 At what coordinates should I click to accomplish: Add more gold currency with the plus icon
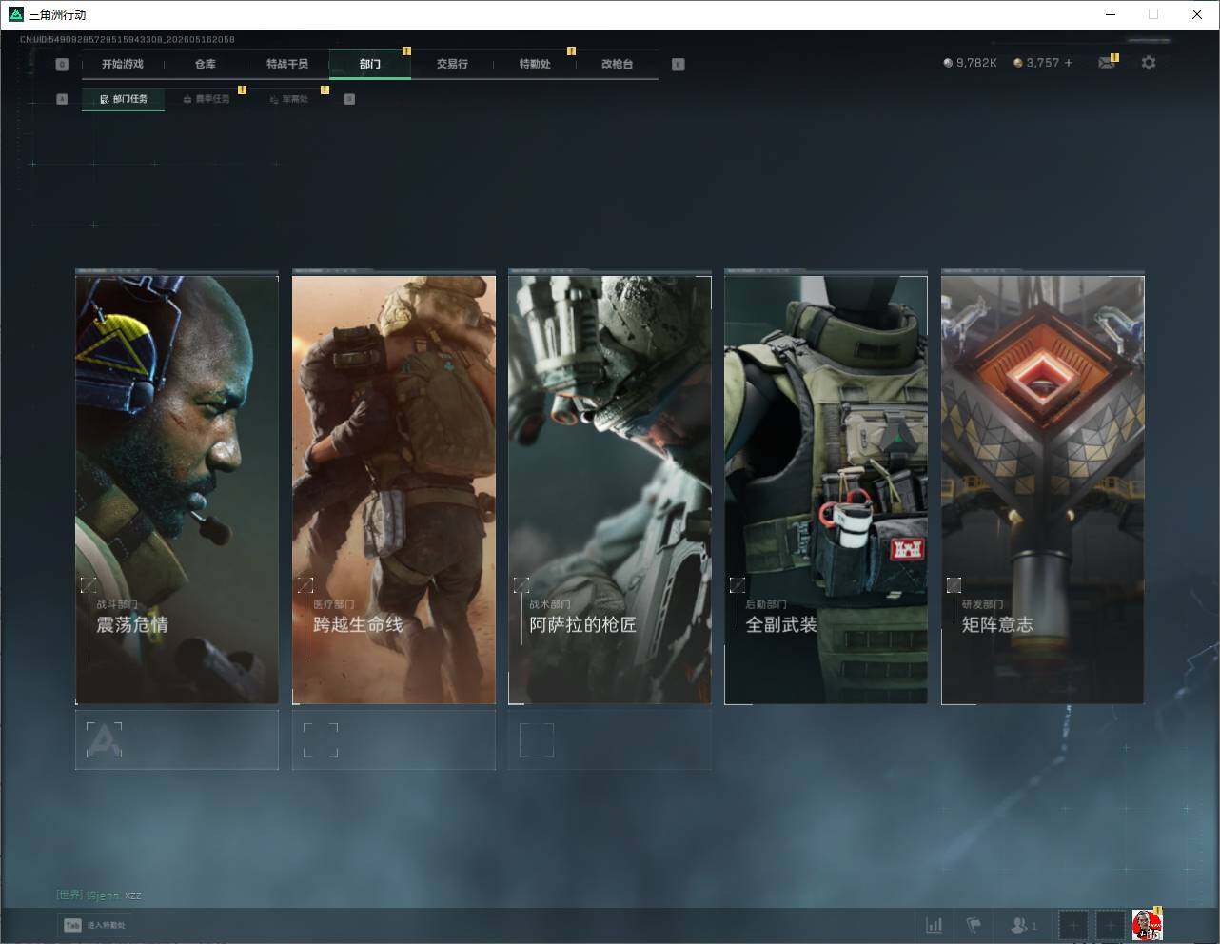pos(1069,63)
